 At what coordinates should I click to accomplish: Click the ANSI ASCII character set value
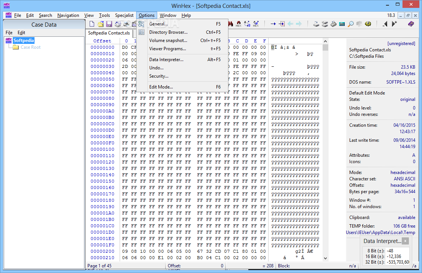pos(404,179)
